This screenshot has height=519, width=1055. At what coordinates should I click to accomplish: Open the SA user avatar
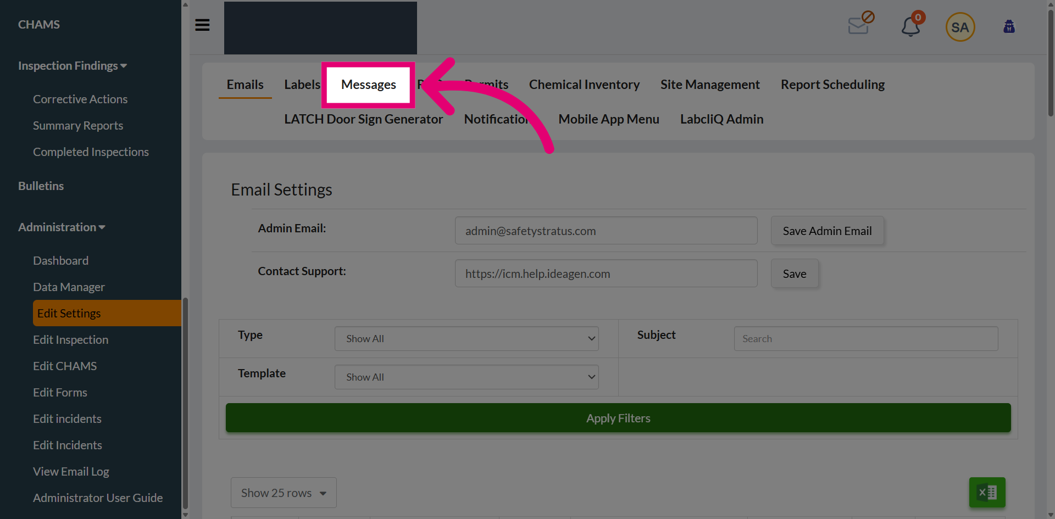960,27
